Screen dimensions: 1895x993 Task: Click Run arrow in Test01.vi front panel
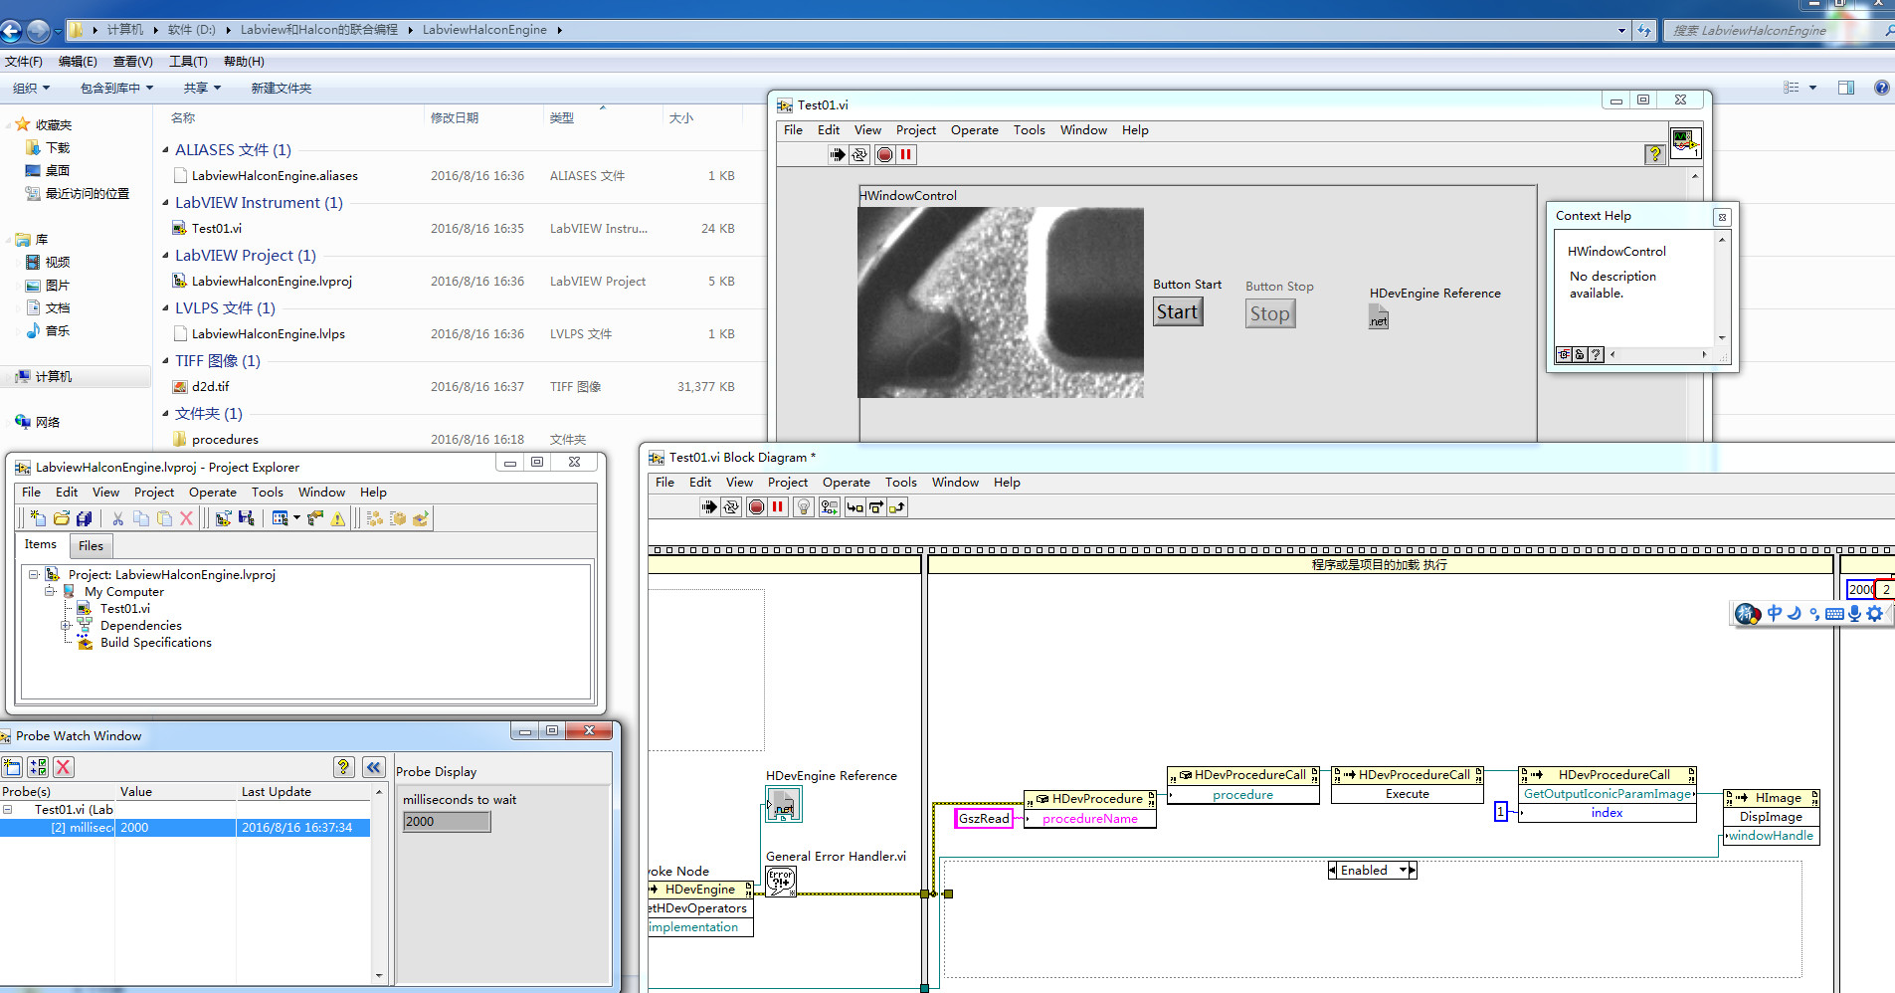pos(838,154)
